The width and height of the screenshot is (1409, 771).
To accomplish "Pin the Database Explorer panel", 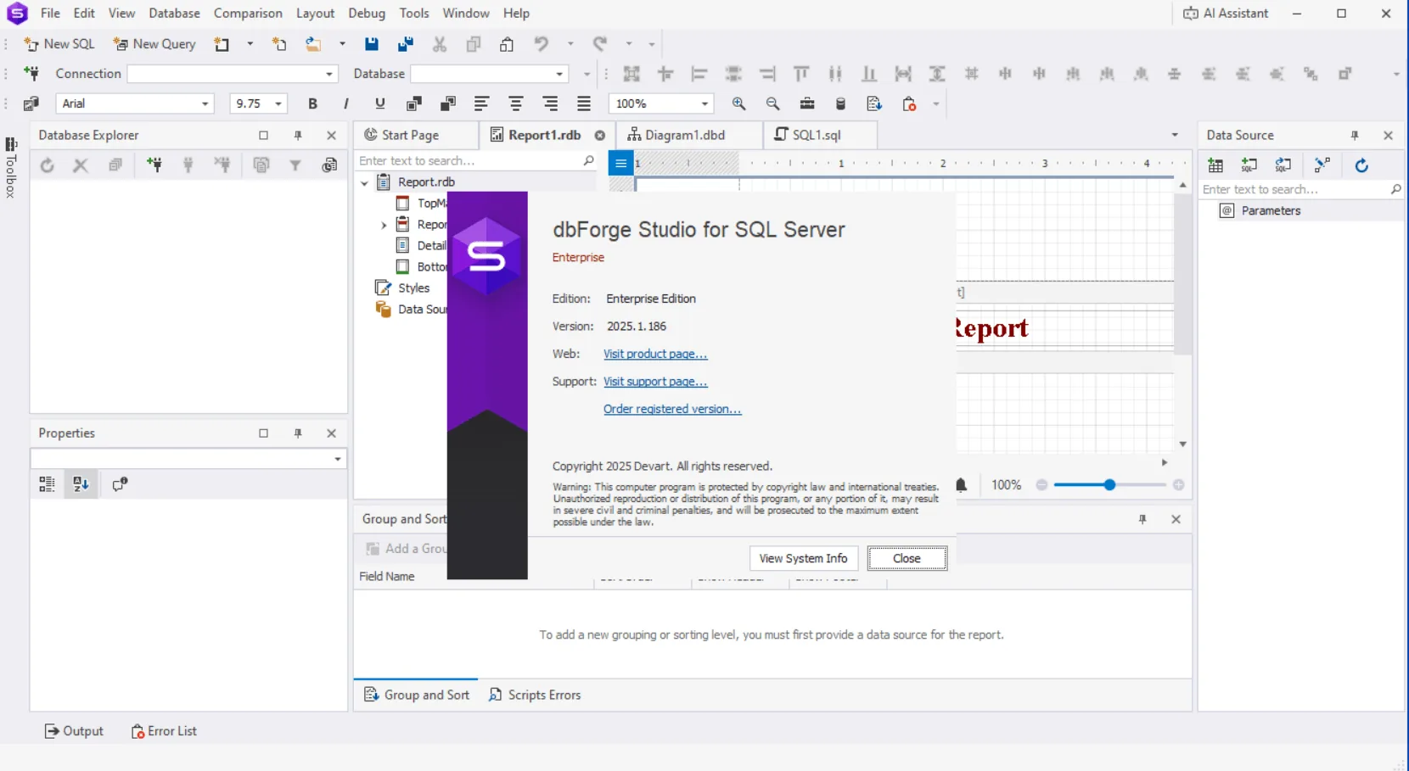I will (x=298, y=136).
